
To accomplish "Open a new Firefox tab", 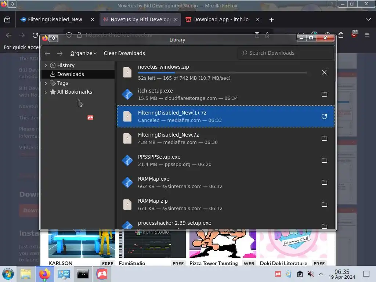I will point(271,20).
